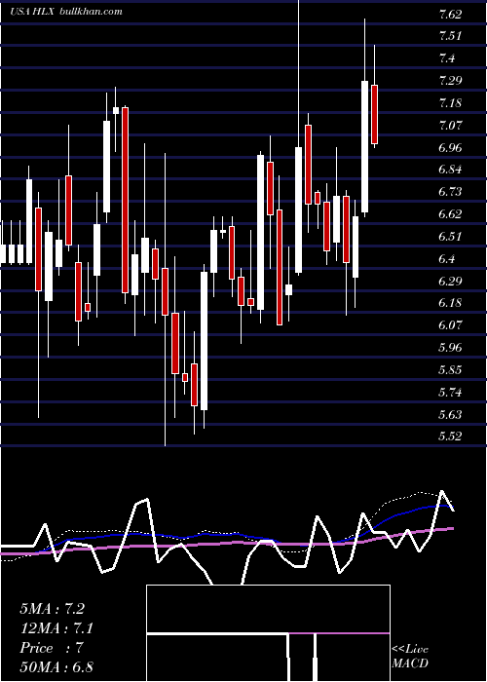Viewport: 487px width, 682px height.
Task: Click the 6.07 price axis label
Action: point(450,324)
